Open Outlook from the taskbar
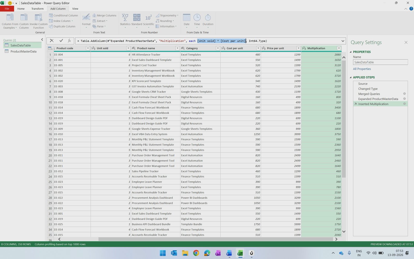This screenshot has width=414, height=259. [x=174, y=253]
